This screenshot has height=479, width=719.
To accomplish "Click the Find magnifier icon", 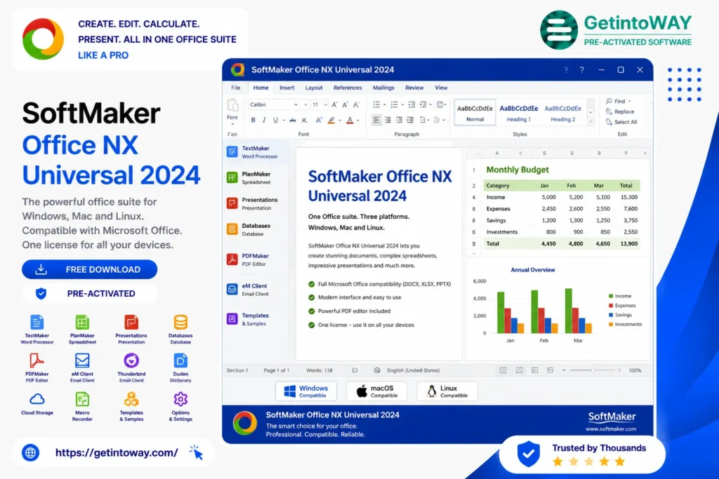I will (609, 101).
